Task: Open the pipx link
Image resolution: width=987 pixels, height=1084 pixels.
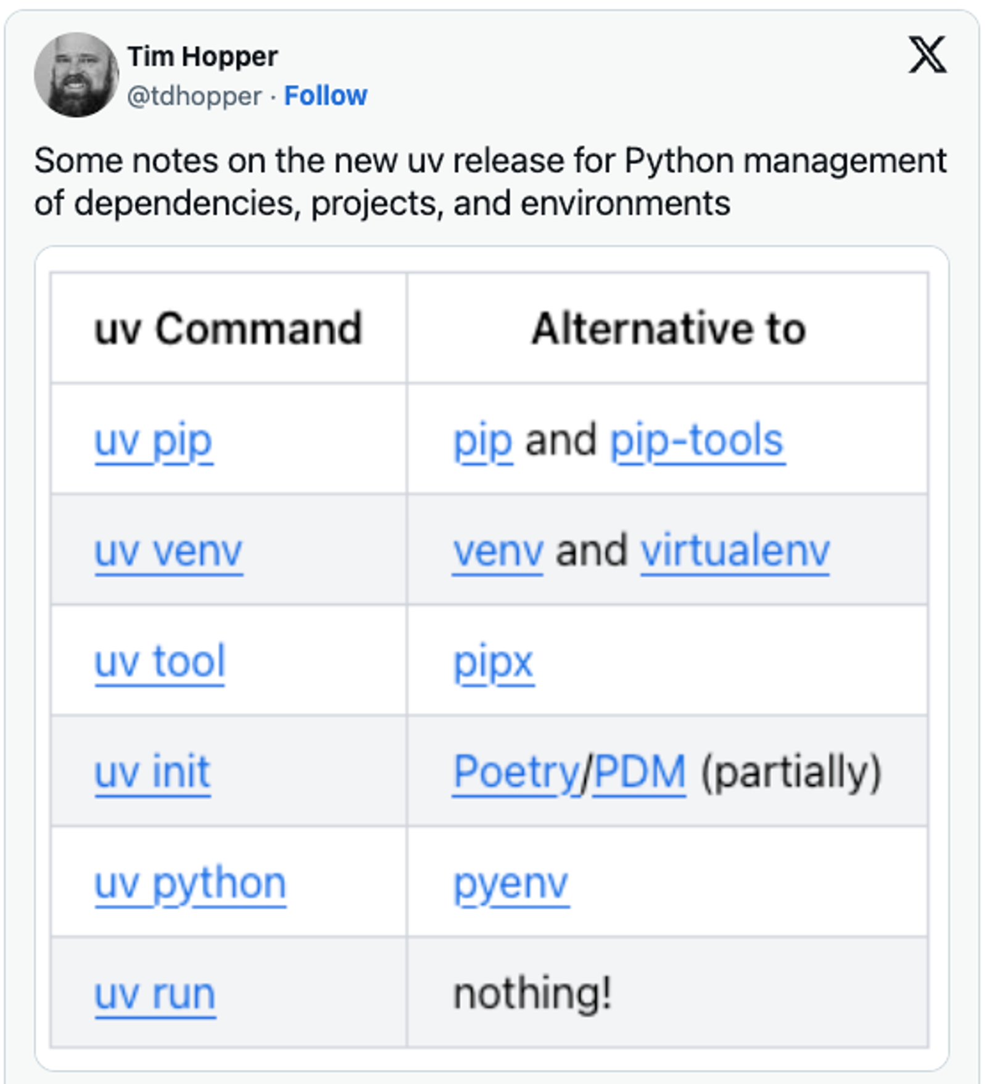Action: [x=493, y=663]
